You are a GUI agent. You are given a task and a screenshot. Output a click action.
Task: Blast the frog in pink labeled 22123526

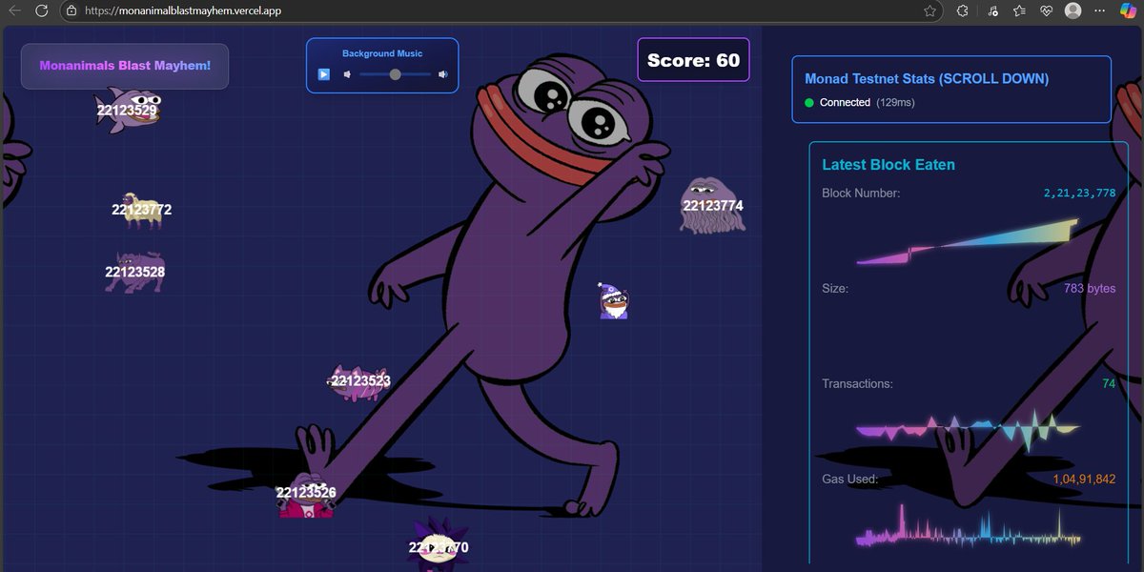click(x=306, y=494)
